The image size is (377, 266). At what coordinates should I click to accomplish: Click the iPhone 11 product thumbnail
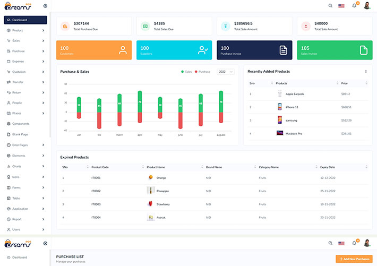point(279,107)
